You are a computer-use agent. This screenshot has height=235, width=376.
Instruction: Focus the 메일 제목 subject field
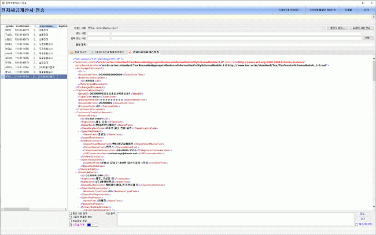pyautogui.click(x=230, y=44)
